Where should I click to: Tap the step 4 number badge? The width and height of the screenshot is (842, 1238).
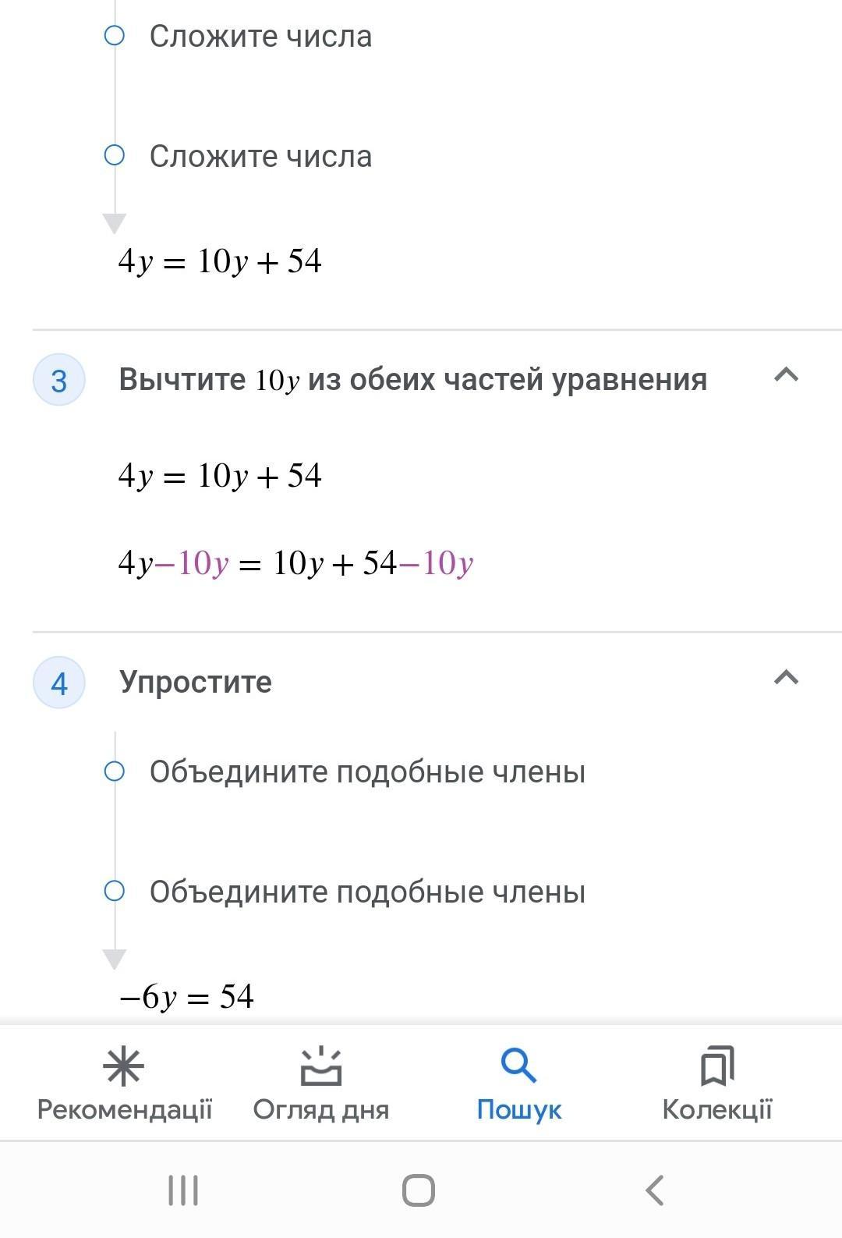pyautogui.click(x=59, y=683)
